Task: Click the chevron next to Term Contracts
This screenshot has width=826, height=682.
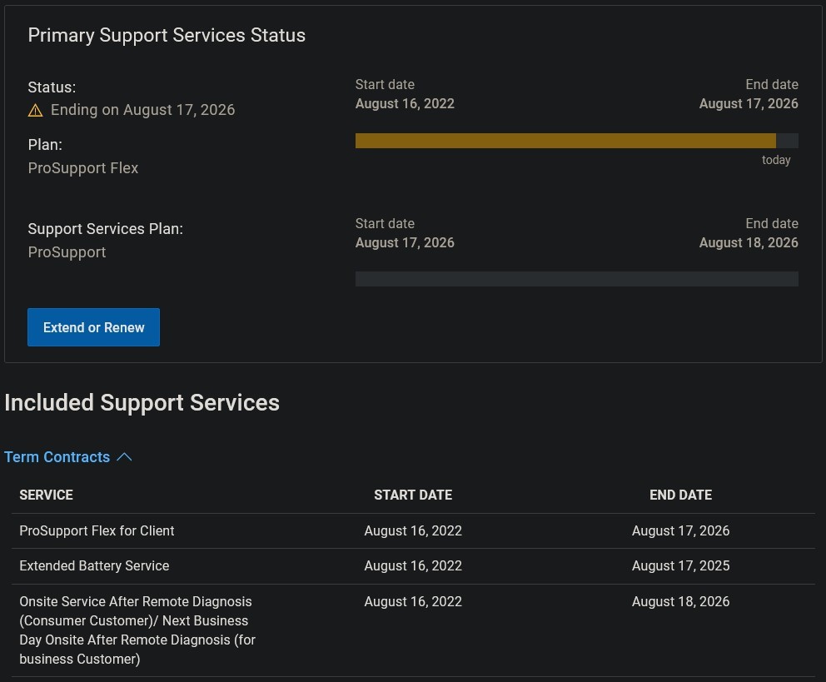Action: tap(124, 456)
